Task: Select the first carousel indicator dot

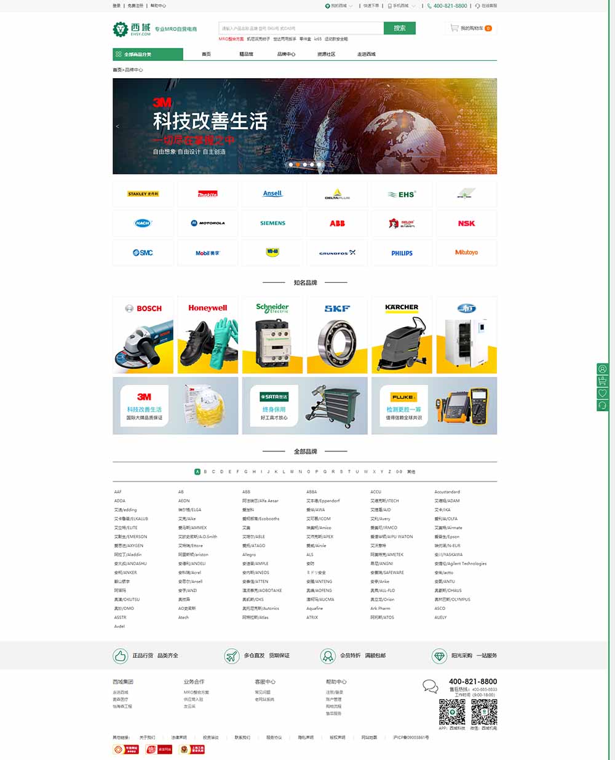Action: (x=290, y=165)
